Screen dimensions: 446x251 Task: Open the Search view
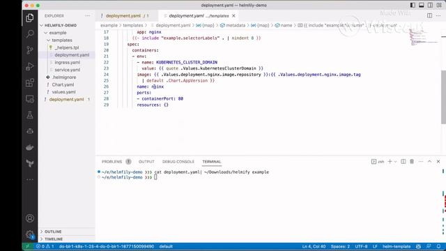pyautogui.click(x=29, y=34)
